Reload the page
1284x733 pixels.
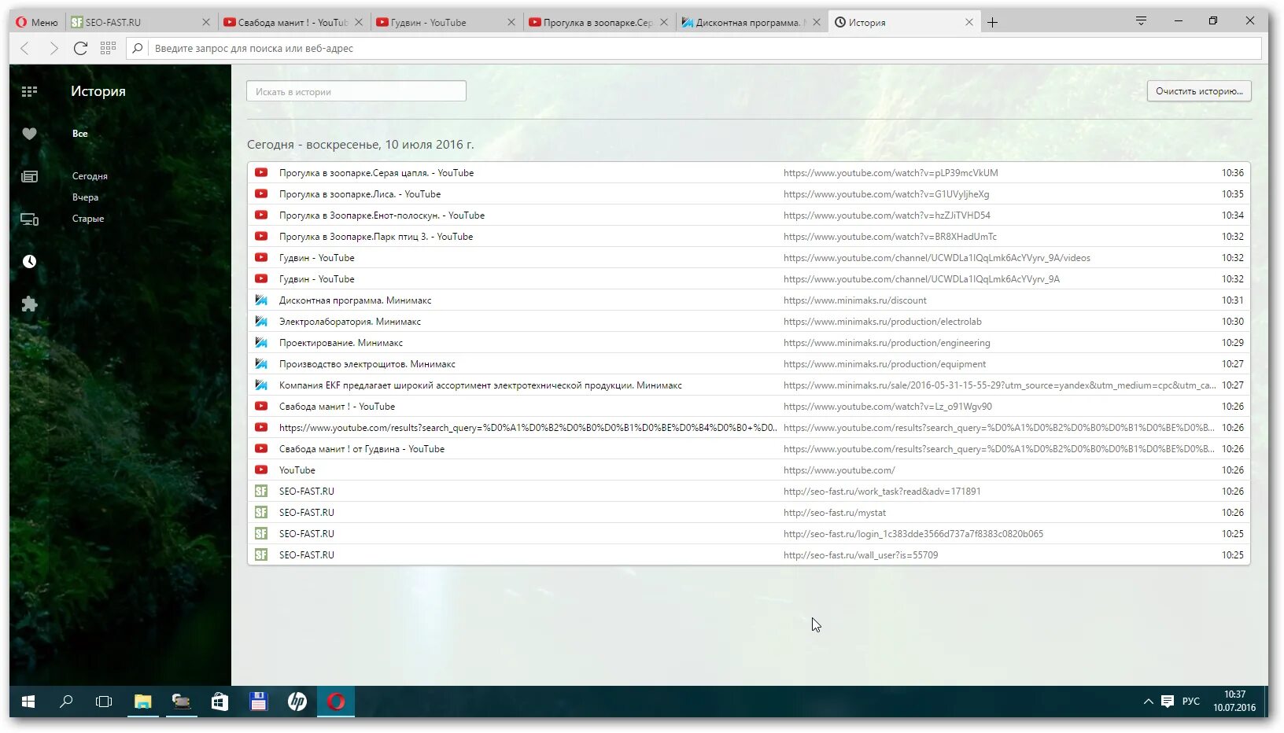pyautogui.click(x=80, y=48)
